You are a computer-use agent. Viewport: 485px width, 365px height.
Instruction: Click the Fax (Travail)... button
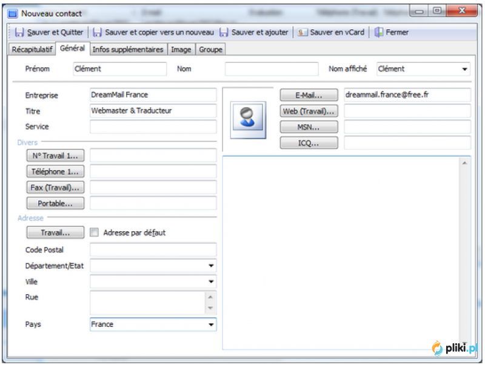point(55,188)
